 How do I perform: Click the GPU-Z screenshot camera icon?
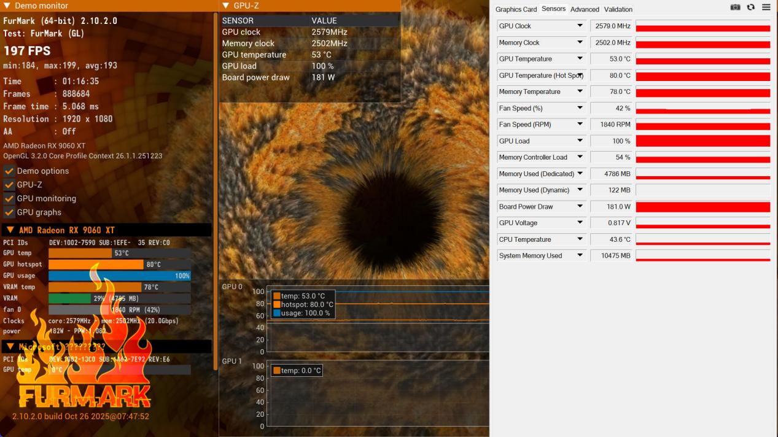[735, 7]
